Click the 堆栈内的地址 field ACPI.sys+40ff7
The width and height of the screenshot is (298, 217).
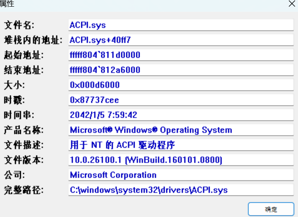tap(181, 40)
